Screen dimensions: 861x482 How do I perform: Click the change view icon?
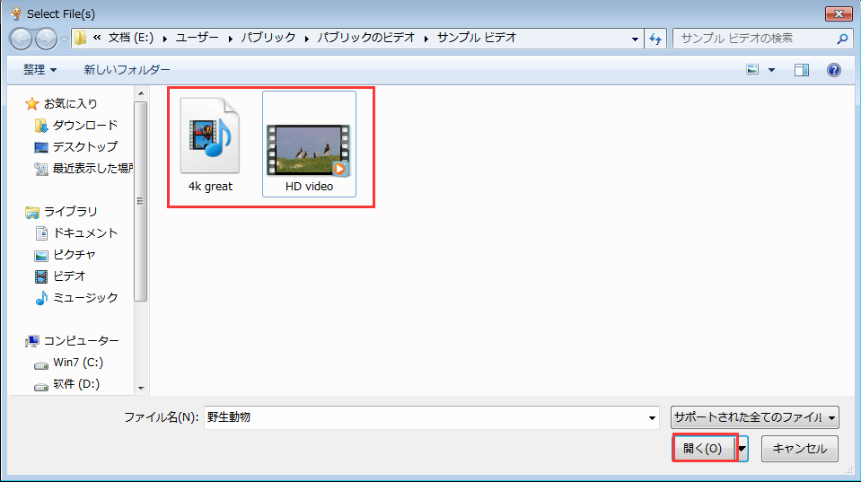pos(752,70)
